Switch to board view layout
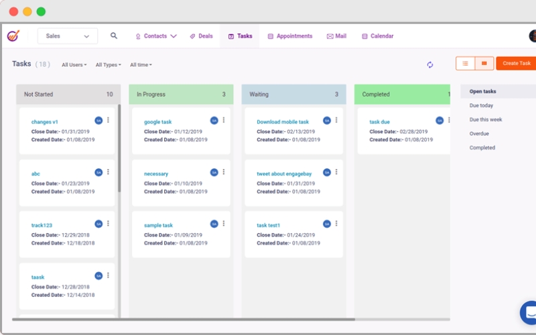536x335 pixels. (x=484, y=64)
